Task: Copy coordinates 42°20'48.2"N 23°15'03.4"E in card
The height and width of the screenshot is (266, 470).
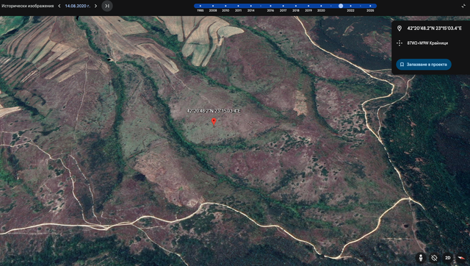Action: [434, 29]
